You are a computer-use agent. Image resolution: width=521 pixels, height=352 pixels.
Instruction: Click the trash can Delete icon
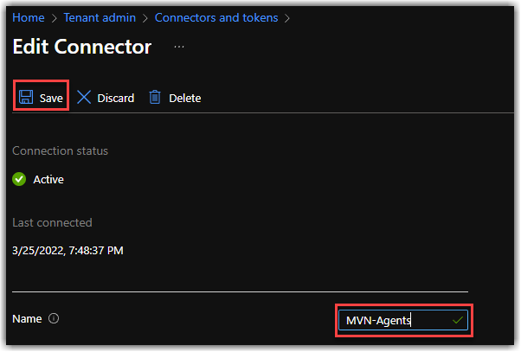point(155,97)
